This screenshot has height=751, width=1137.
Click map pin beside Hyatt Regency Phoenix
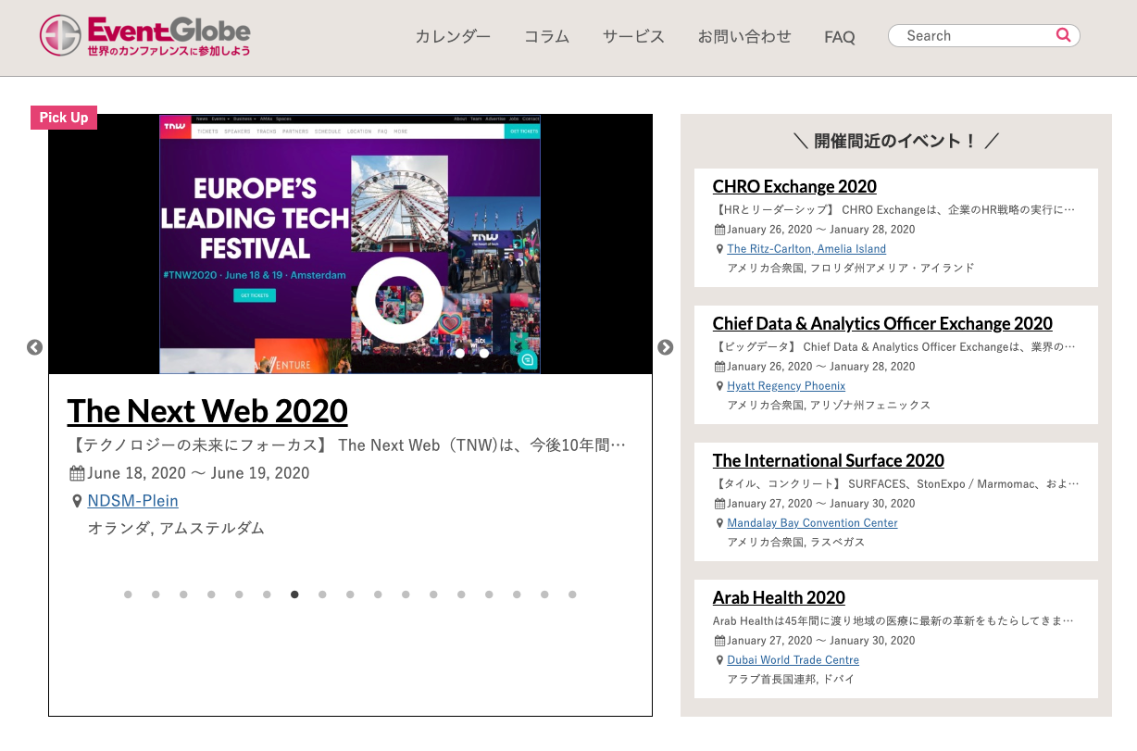point(719,386)
